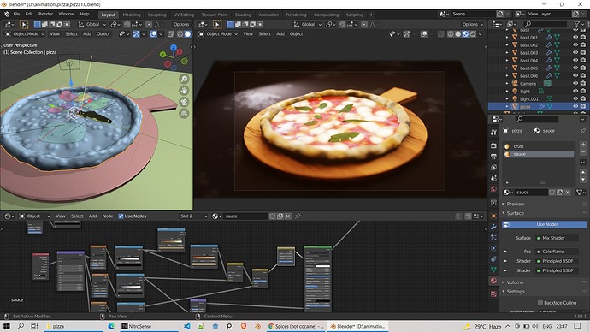590x332 pixels.
Task: Open the Texture checkerboard properties tab
Action: tap(493, 294)
